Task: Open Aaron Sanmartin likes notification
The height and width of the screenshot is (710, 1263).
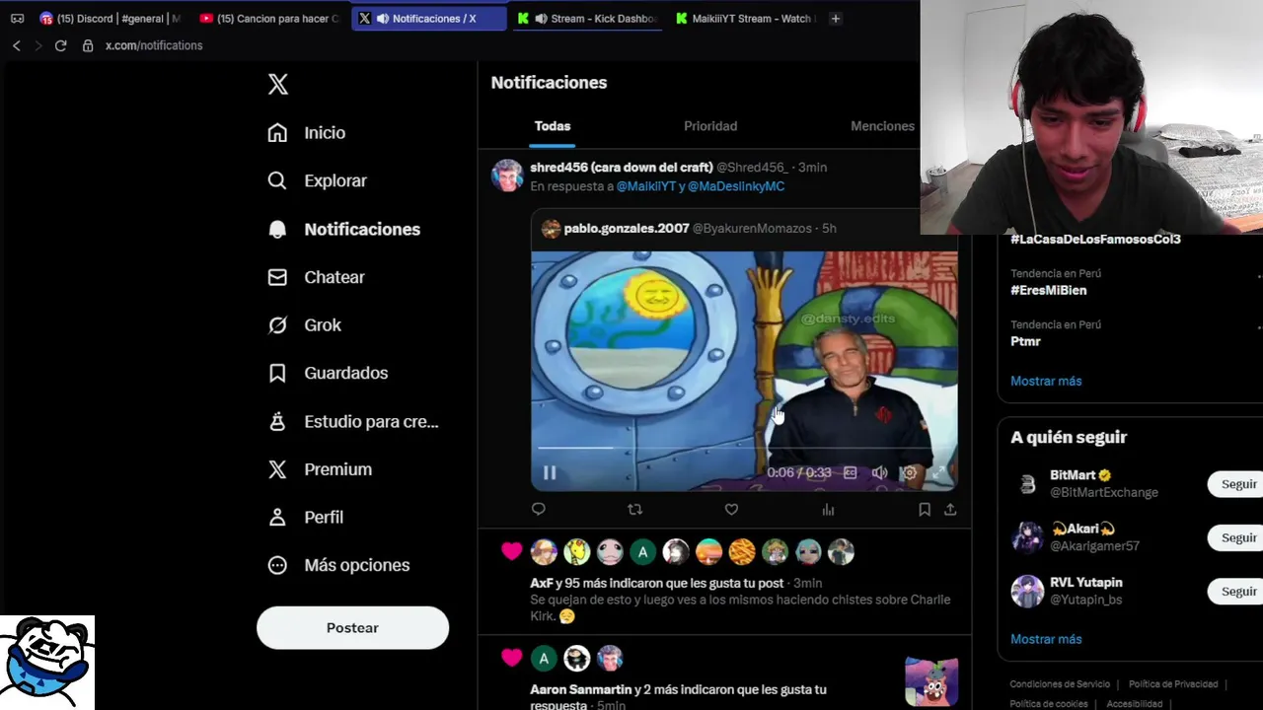Action: coord(678,697)
